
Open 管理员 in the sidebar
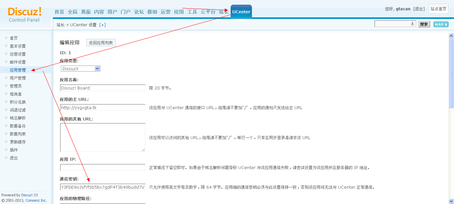coord(16,86)
